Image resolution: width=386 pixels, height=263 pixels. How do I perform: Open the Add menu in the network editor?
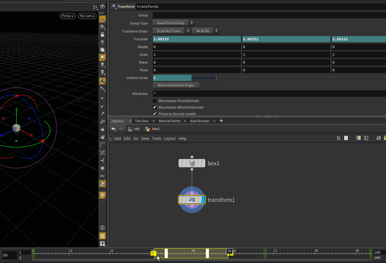(x=118, y=139)
